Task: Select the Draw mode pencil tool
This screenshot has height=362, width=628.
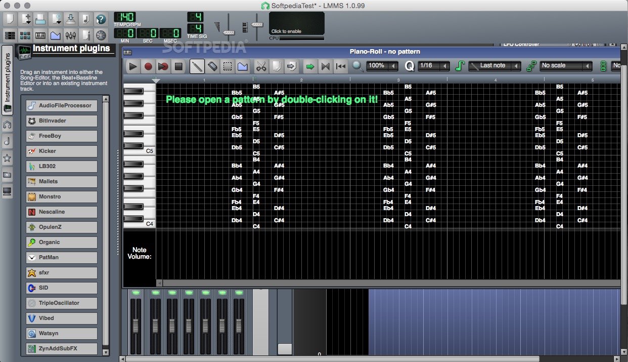Action: (x=197, y=66)
